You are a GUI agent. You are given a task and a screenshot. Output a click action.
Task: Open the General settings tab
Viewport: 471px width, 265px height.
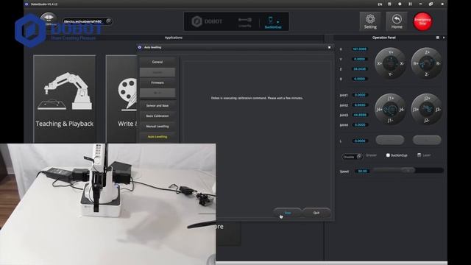[x=157, y=62]
